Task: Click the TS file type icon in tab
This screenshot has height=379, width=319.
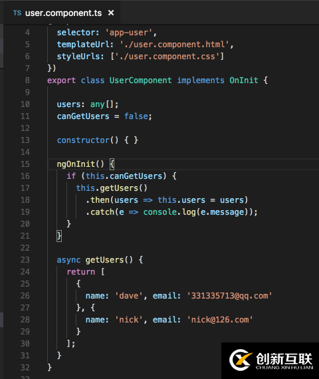Action: click(x=17, y=13)
